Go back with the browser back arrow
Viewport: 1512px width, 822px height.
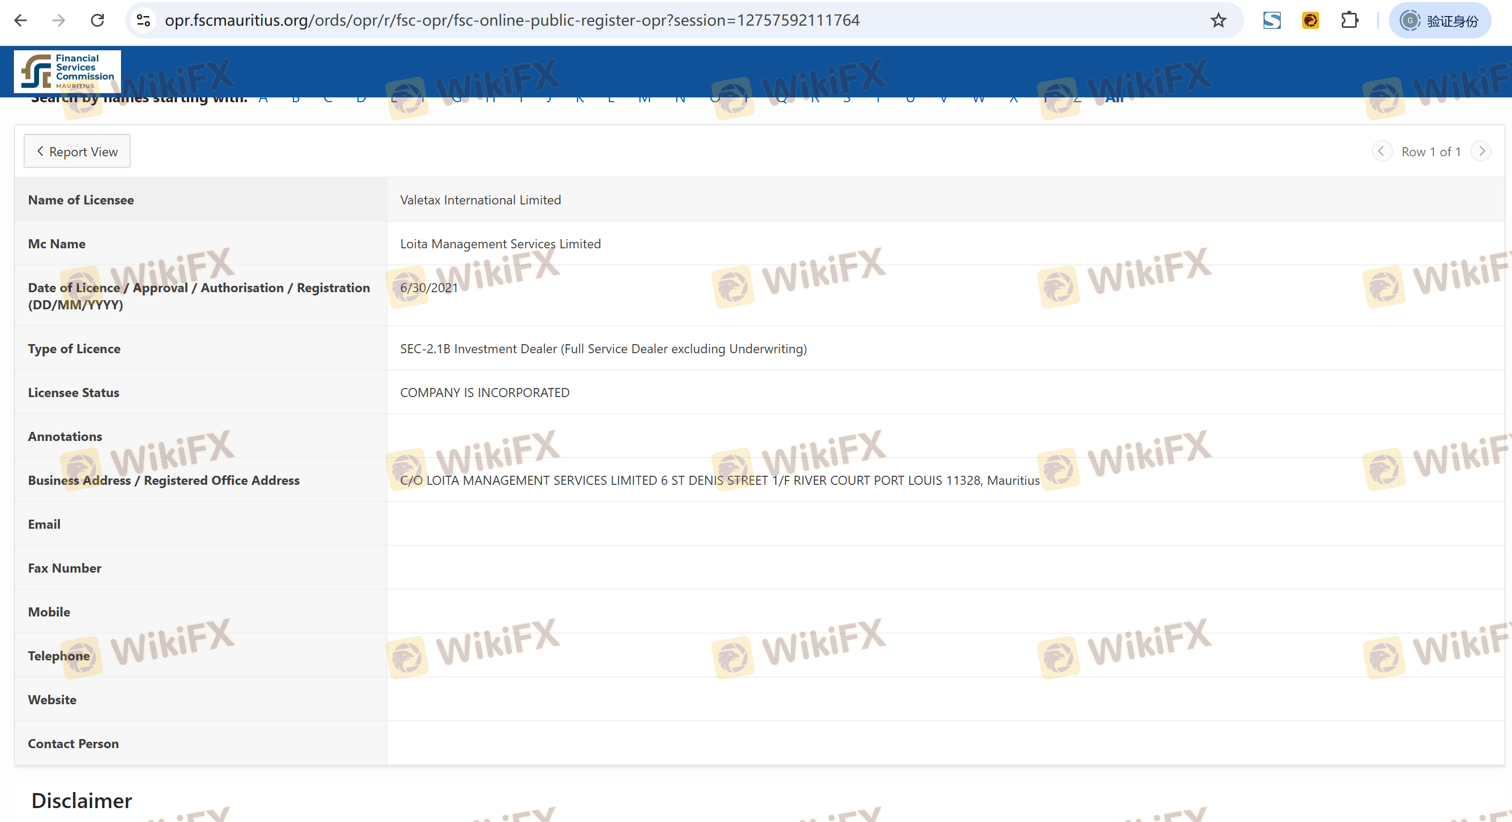tap(21, 20)
